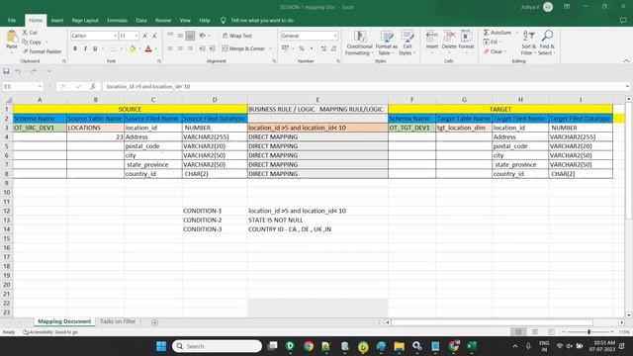Image resolution: width=633 pixels, height=356 pixels.
Task: Switch to the Data tab
Action: point(140,20)
